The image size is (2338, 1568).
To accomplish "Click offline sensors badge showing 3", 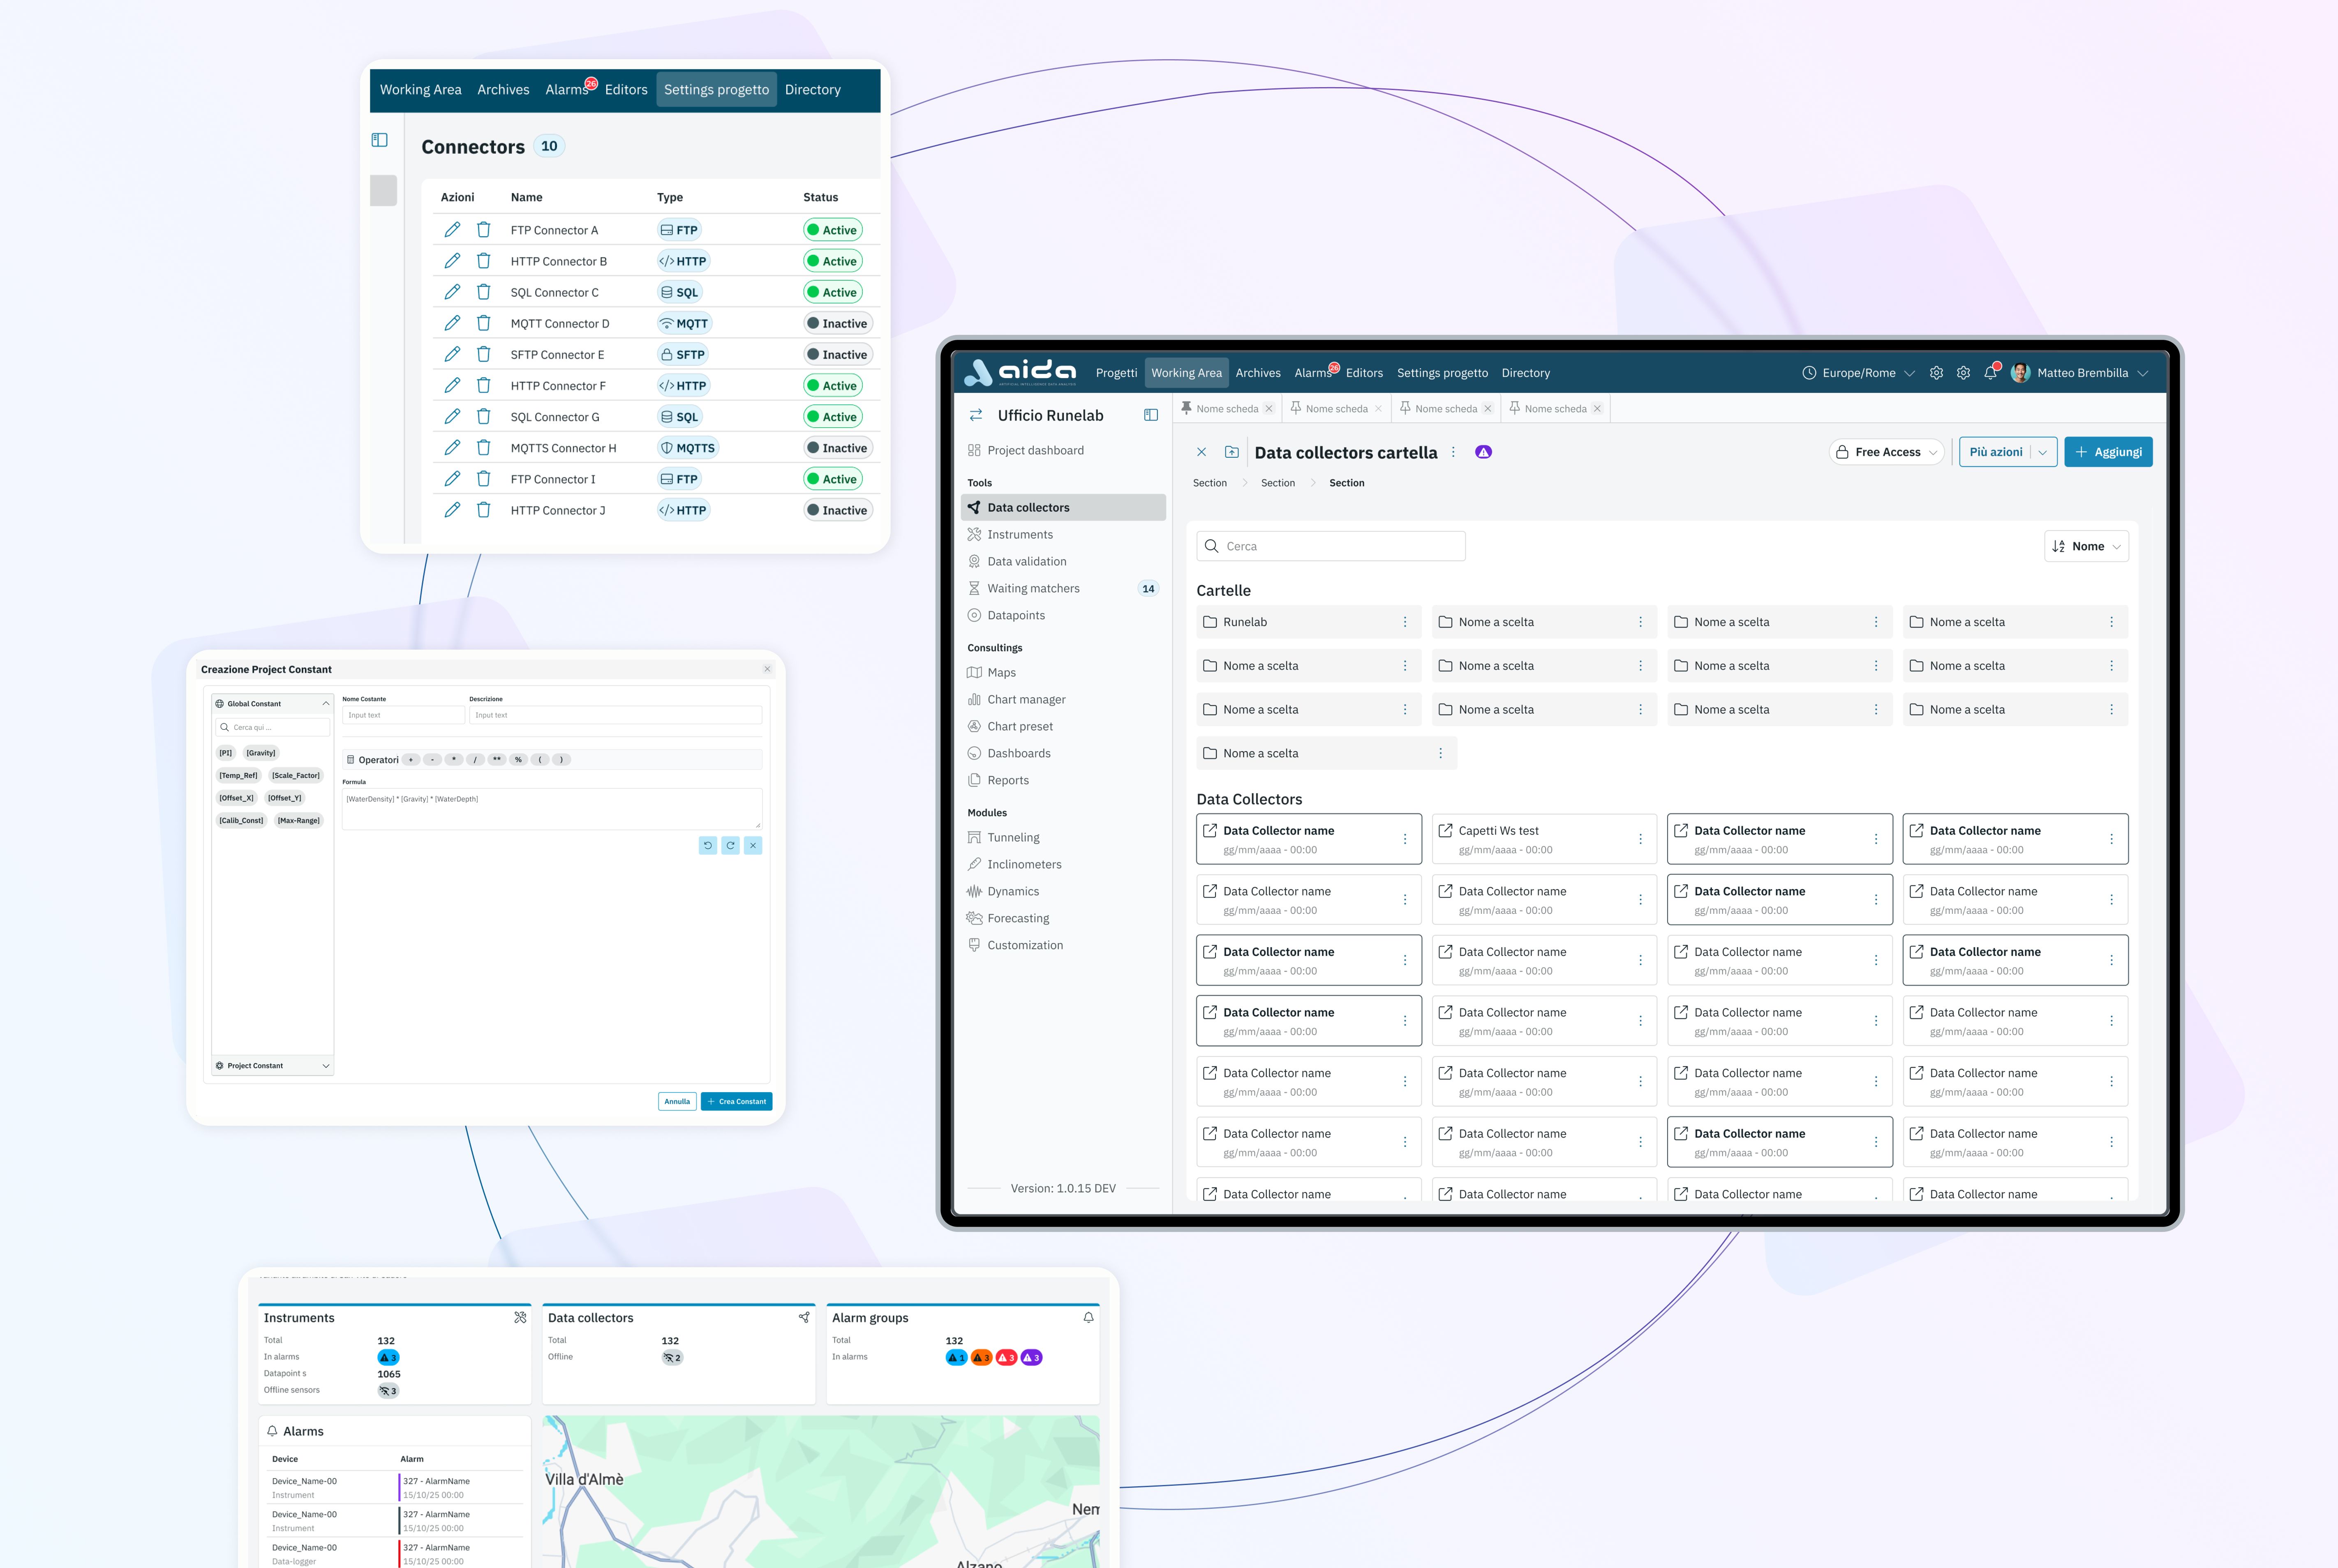I will coord(388,1390).
